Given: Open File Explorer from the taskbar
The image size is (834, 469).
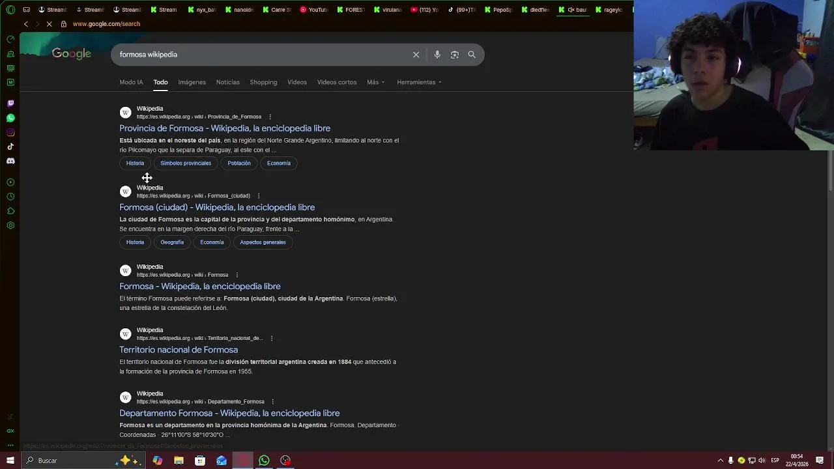Looking at the screenshot, I should [x=179, y=461].
